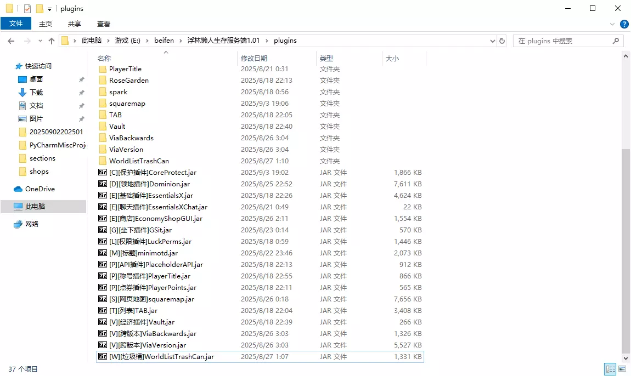
Task: Open the 文件 menu
Action: (16, 24)
